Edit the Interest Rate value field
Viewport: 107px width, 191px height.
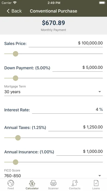point(67,110)
